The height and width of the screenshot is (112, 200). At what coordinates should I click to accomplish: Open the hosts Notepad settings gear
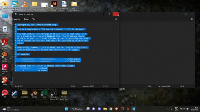[116, 19]
